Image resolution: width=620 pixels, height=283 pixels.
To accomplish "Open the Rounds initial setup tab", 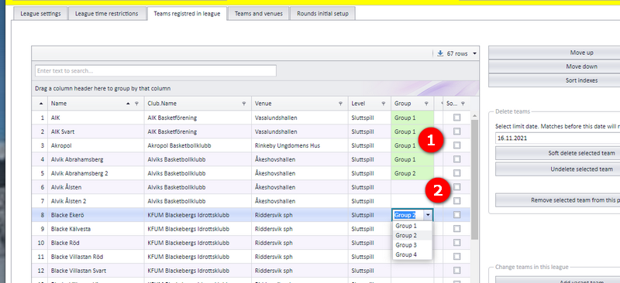I will point(322,13).
